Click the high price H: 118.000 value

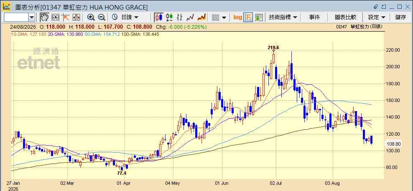point(82,27)
